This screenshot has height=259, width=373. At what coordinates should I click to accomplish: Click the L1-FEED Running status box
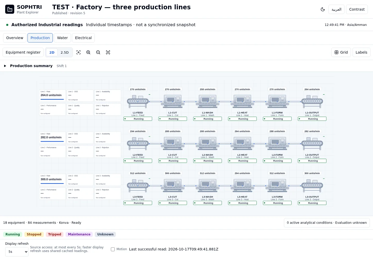[x=138, y=119]
